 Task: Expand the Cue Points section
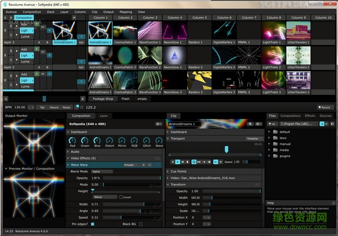(168, 171)
